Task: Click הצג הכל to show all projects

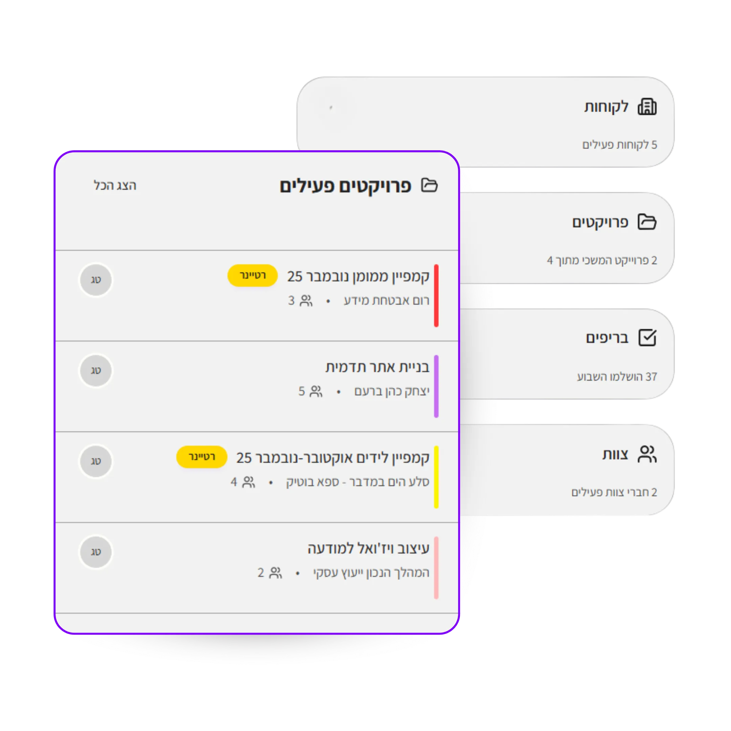Action: (x=115, y=185)
